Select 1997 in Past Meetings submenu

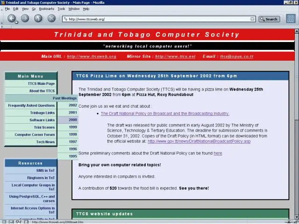pos(68,142)
